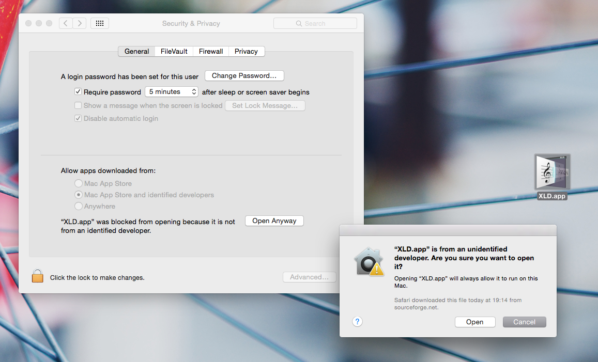Toggle Require password checkbox
The image size is (598, 362).
[78, 92]
